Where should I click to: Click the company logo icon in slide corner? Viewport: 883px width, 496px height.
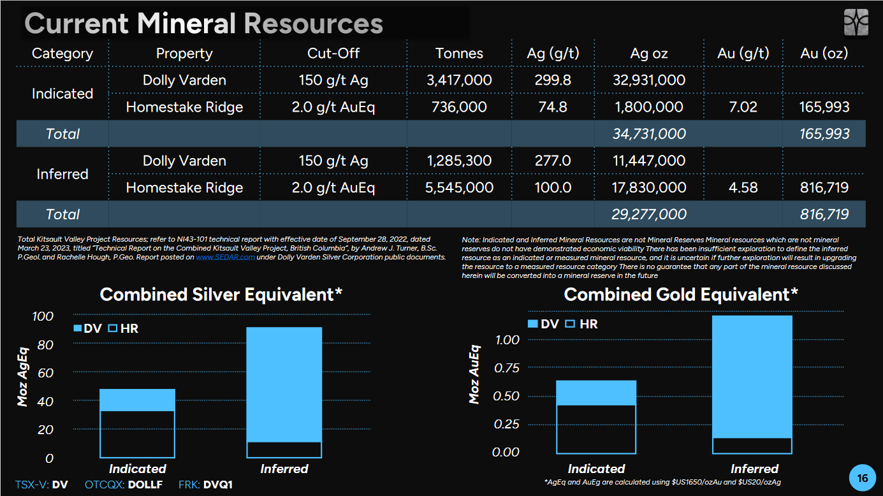[855, 24]
